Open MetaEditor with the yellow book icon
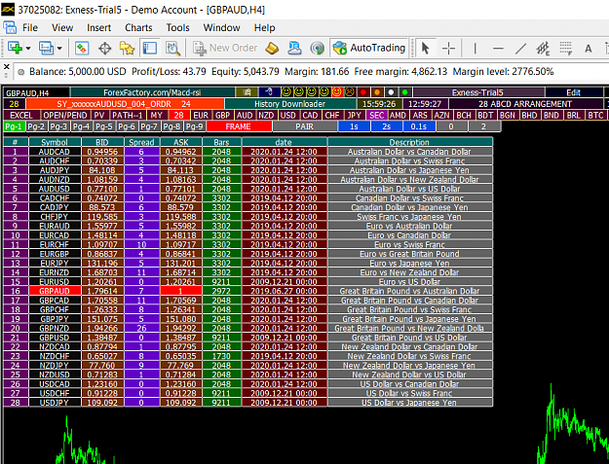609x464 pixels. 272,48
